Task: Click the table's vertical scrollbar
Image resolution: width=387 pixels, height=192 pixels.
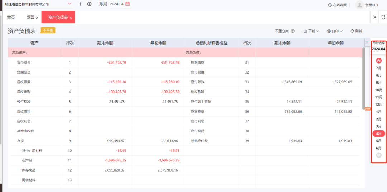Action: coord(364,79)
